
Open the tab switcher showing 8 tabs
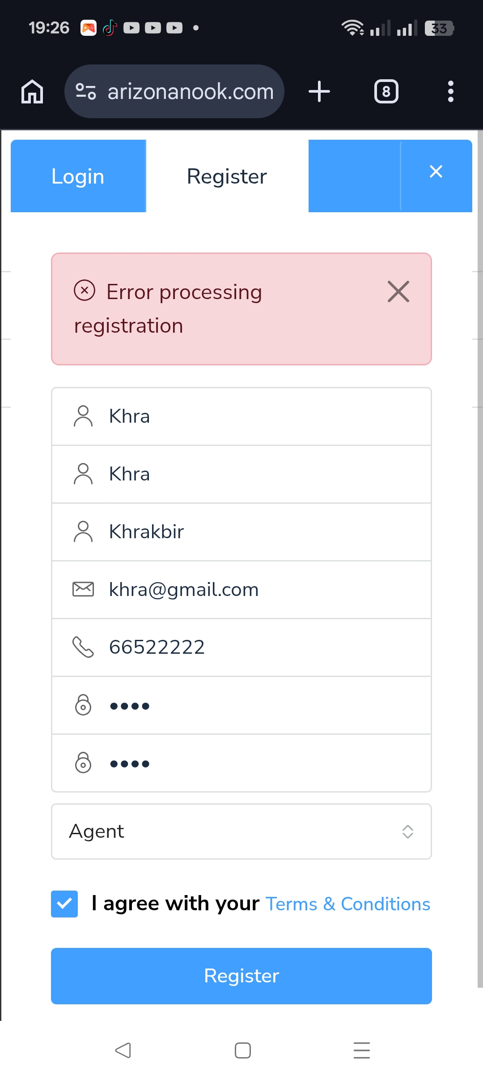pos(386,91)
